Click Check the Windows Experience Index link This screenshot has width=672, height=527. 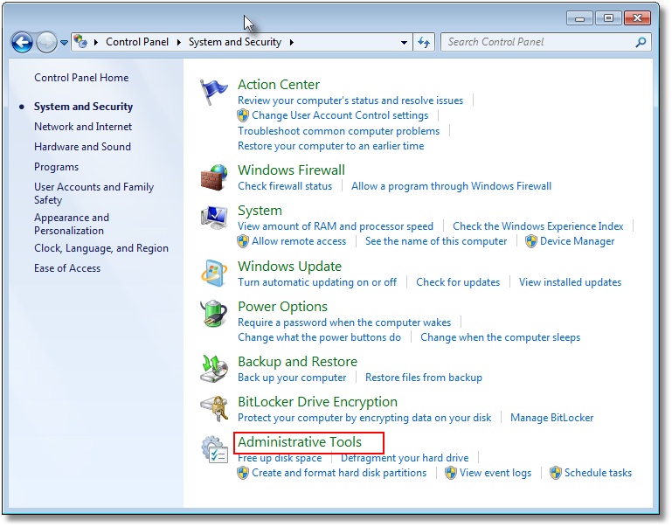tap(538, 226)
